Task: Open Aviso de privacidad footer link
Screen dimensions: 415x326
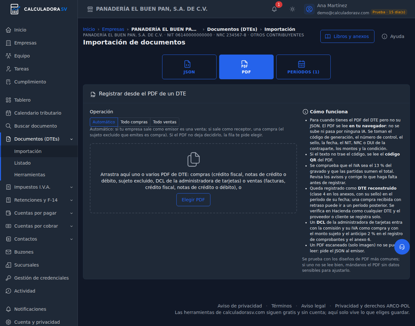Action: 240,306
